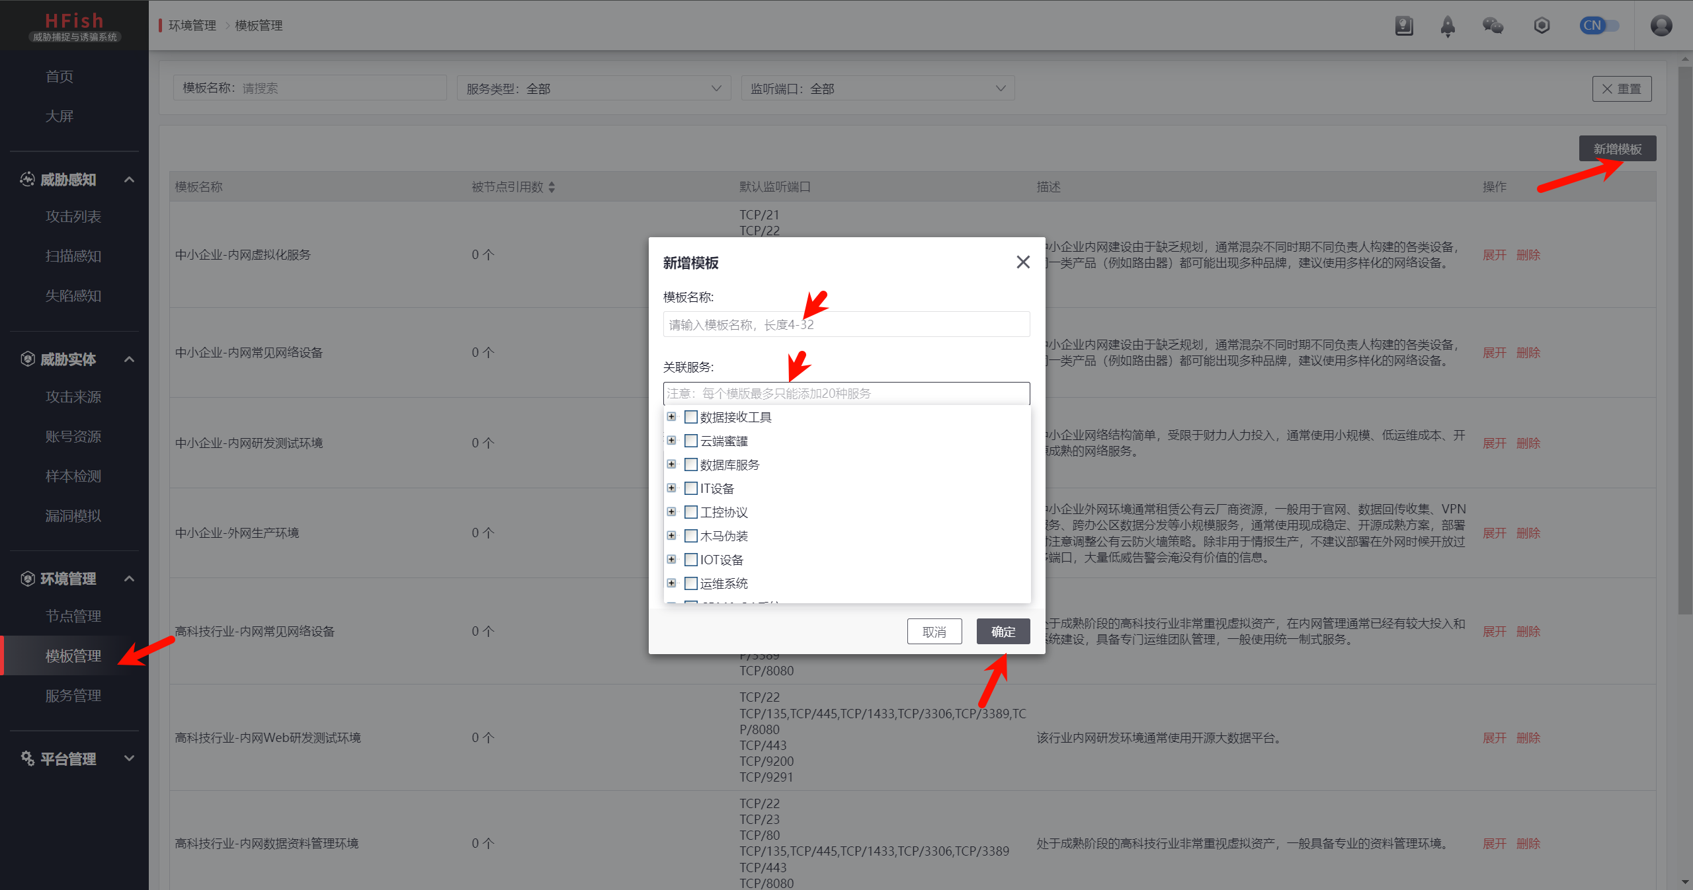The width and height of the screenshot is (1693, 890).
Task: Open 账号资源 menu item
Action: [74, 437]
